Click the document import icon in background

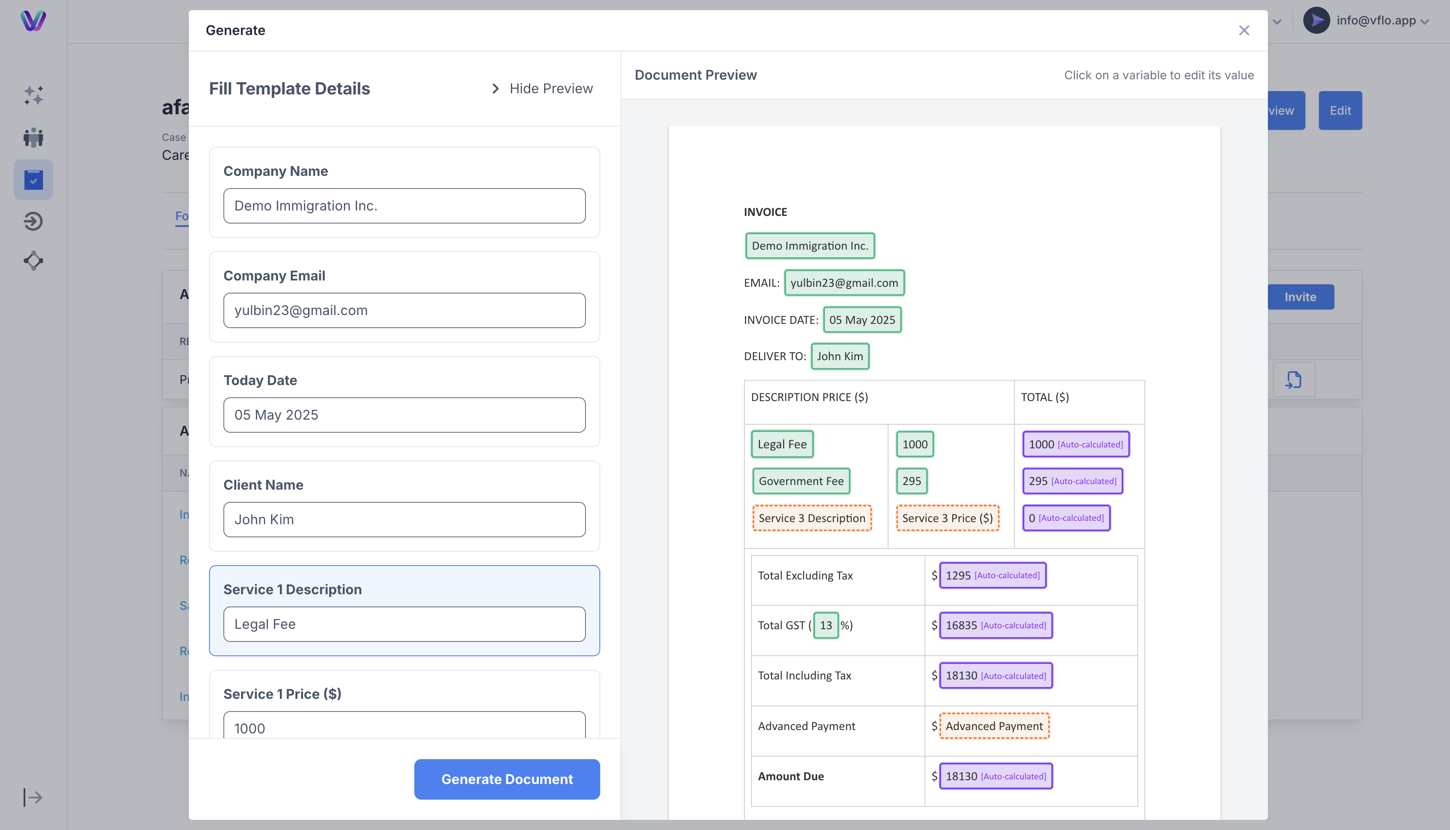coord(1294,380)
